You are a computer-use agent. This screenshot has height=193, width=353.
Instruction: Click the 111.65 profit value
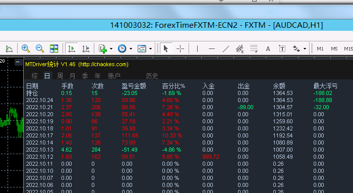(x=130, y=135)
